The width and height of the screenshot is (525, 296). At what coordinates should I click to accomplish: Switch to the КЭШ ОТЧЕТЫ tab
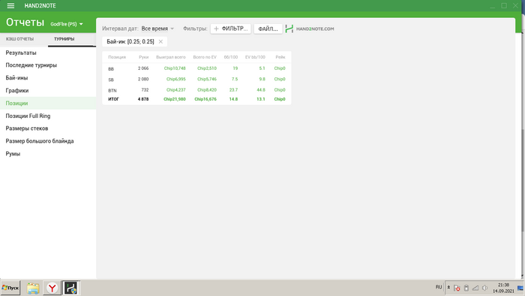coord(19,39)
